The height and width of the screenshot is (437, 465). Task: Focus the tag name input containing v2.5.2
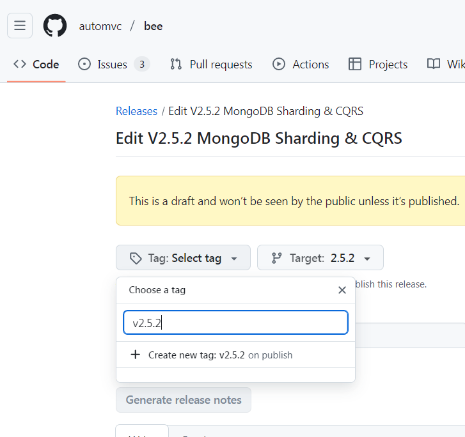click(235, 323)
